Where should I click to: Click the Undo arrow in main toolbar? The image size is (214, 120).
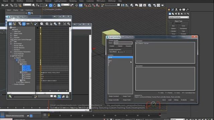(x=3, y=5)
